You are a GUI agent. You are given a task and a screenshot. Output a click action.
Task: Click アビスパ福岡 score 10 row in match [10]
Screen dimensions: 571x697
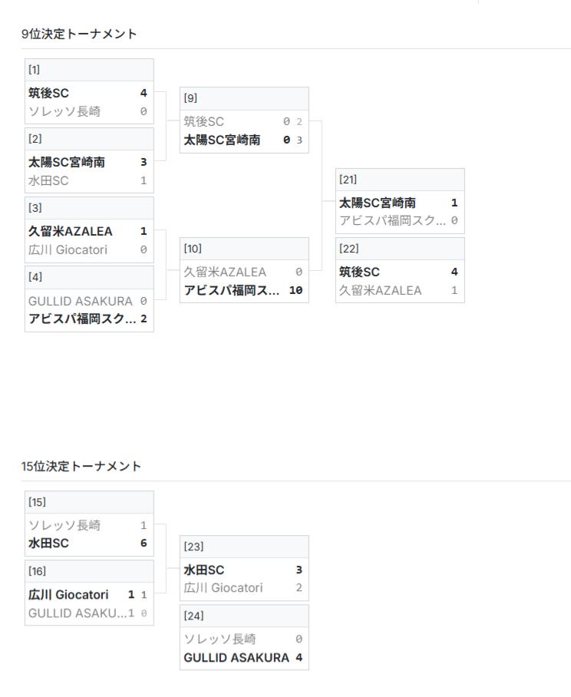tap(244, 290)
